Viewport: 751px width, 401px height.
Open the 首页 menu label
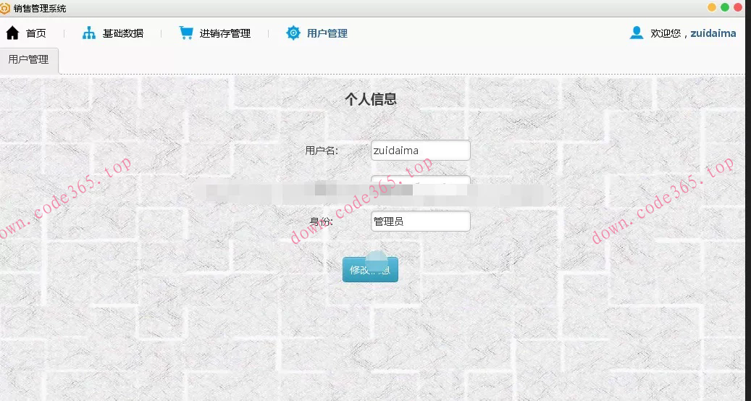pos(36,33)
